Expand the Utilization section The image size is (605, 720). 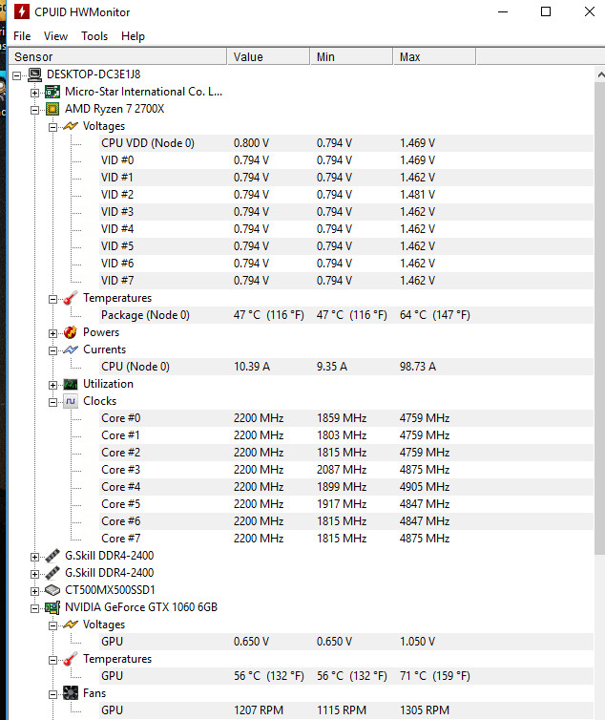[x=52, y=385]
